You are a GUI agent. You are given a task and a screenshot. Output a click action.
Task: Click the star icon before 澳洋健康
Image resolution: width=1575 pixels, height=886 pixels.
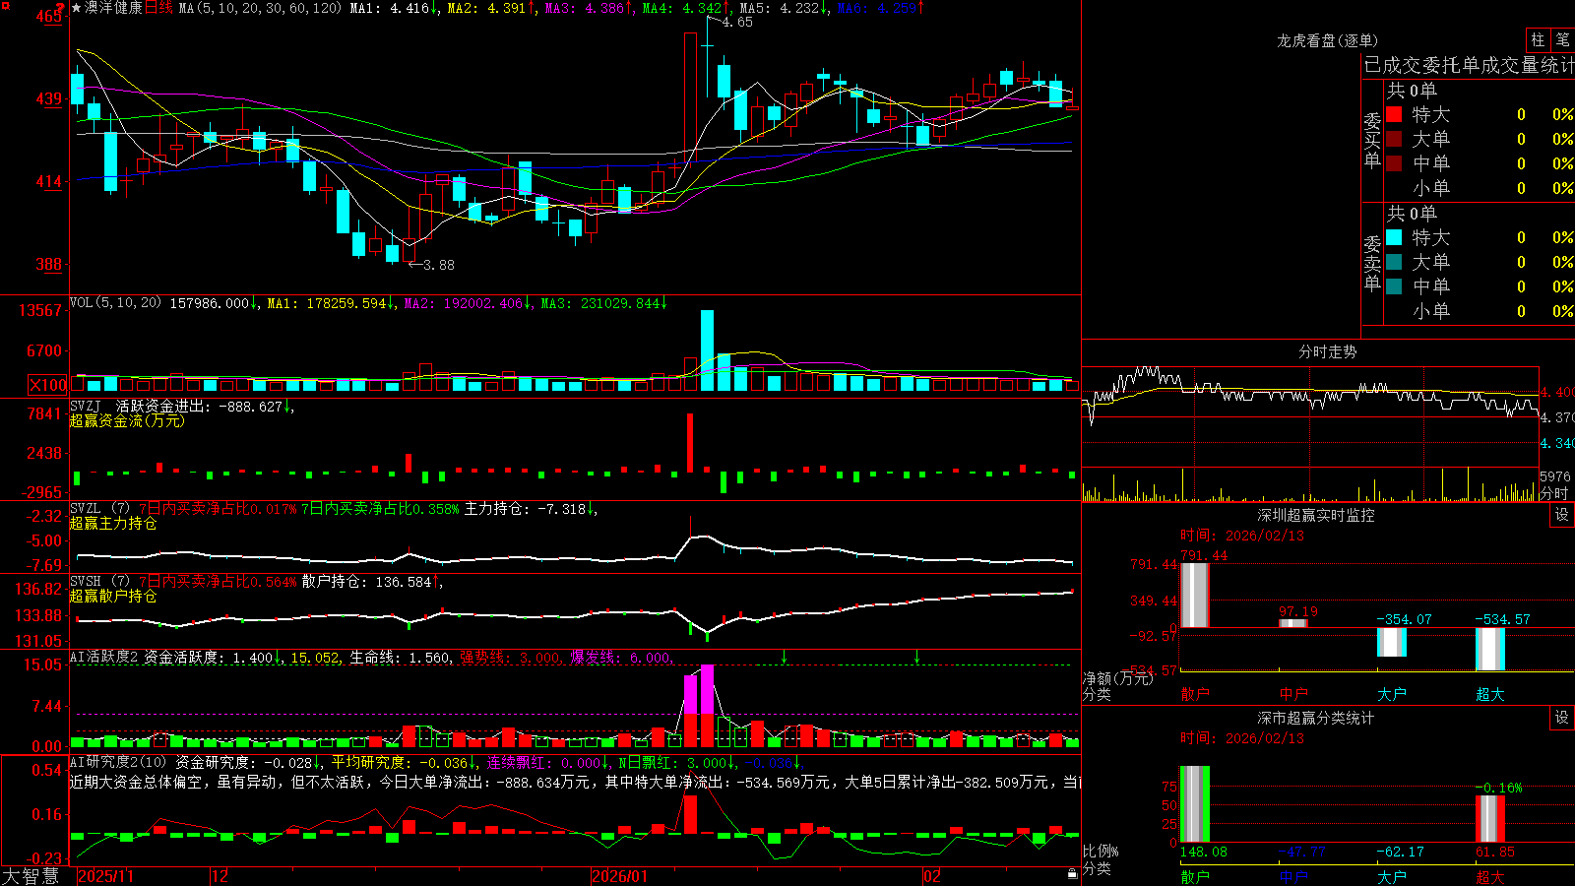pyautogui.click(x=77, y=8)
